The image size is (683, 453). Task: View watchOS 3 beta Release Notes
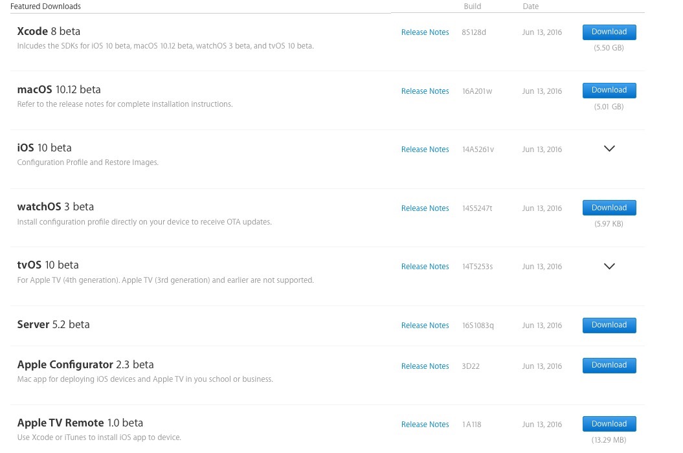(x=425, y=208)
